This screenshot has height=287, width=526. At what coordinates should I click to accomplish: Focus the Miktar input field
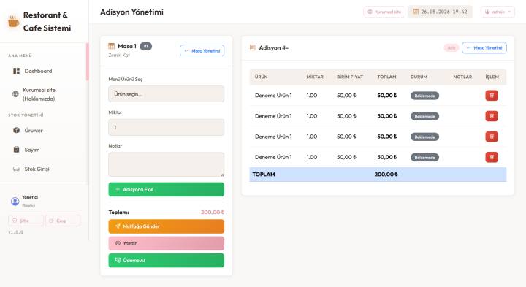[166, 127]
